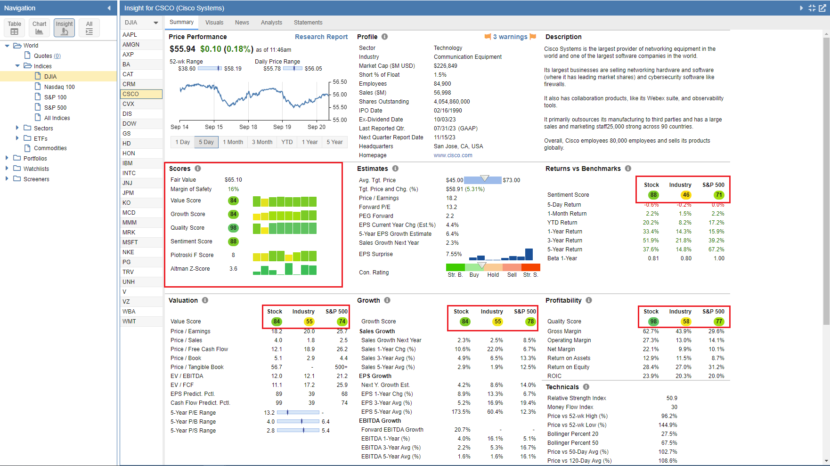Viewport: 830px width, 466px height.
Task: Select the 1 Day chart range
Action: point(182,142)
